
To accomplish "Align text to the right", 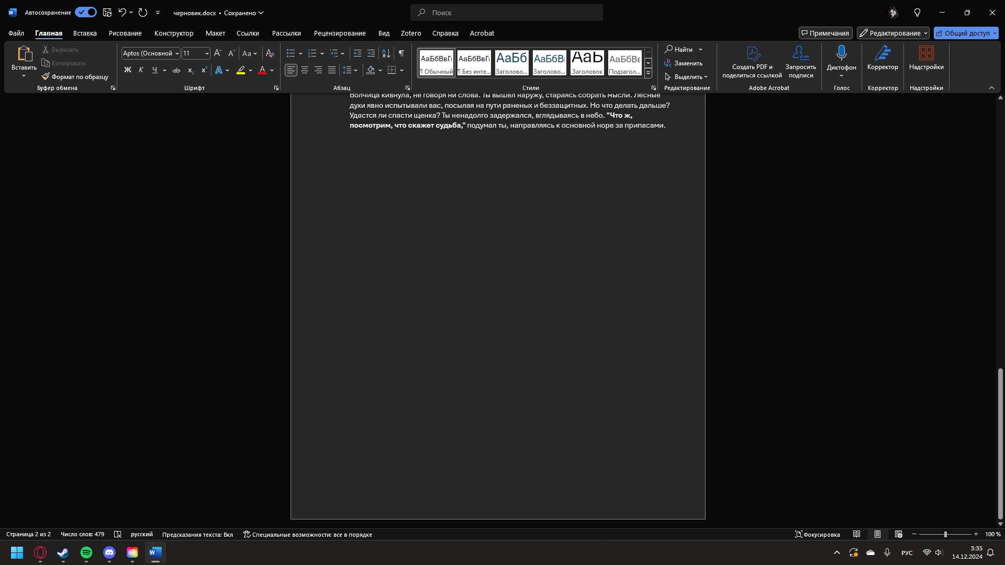I will [x=318, y=70].
